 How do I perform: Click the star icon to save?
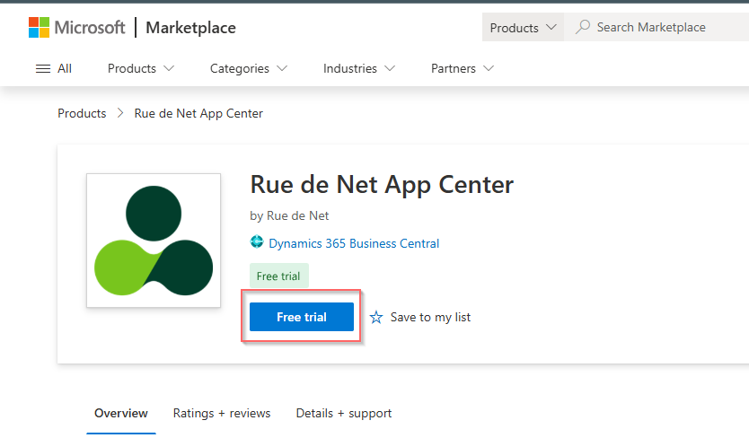(x=376, y=317)
